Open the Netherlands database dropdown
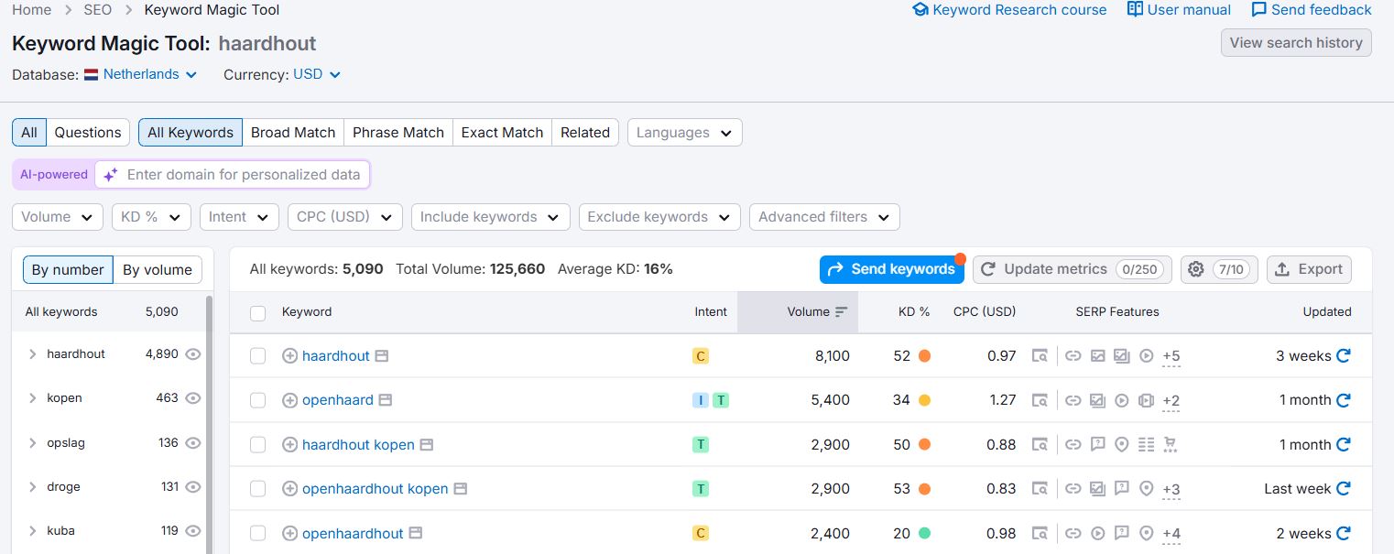 (141, 74)
